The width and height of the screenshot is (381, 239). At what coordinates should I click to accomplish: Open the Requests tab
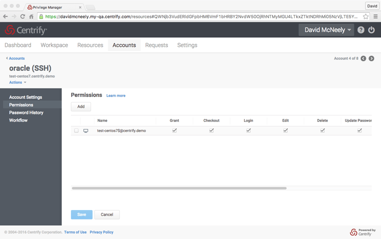(156, 45)
